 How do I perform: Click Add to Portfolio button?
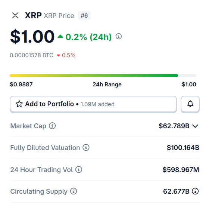click(x=93, y=104)
